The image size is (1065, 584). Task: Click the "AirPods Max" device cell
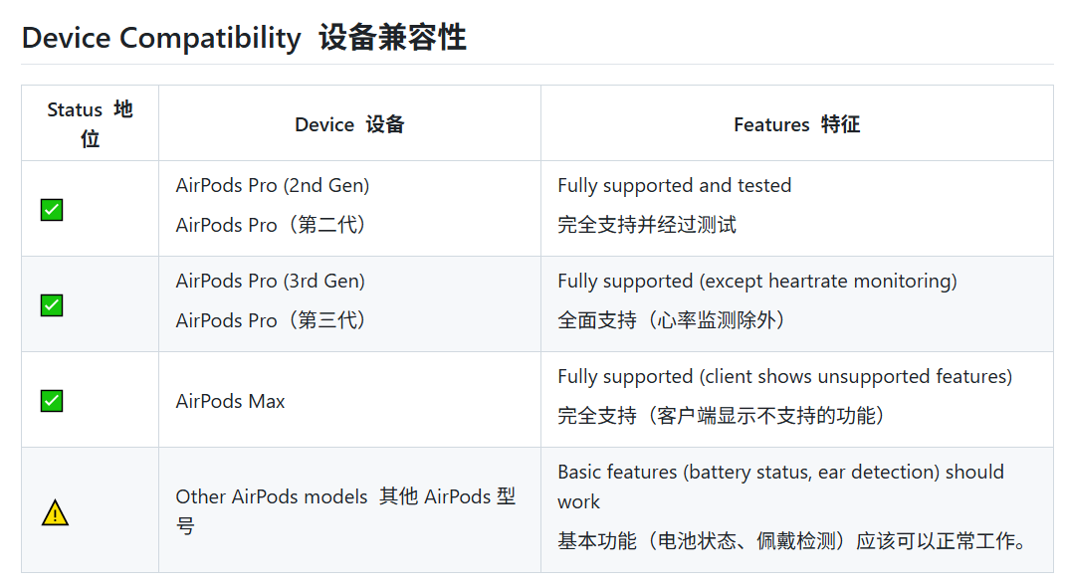pos(230,402)
